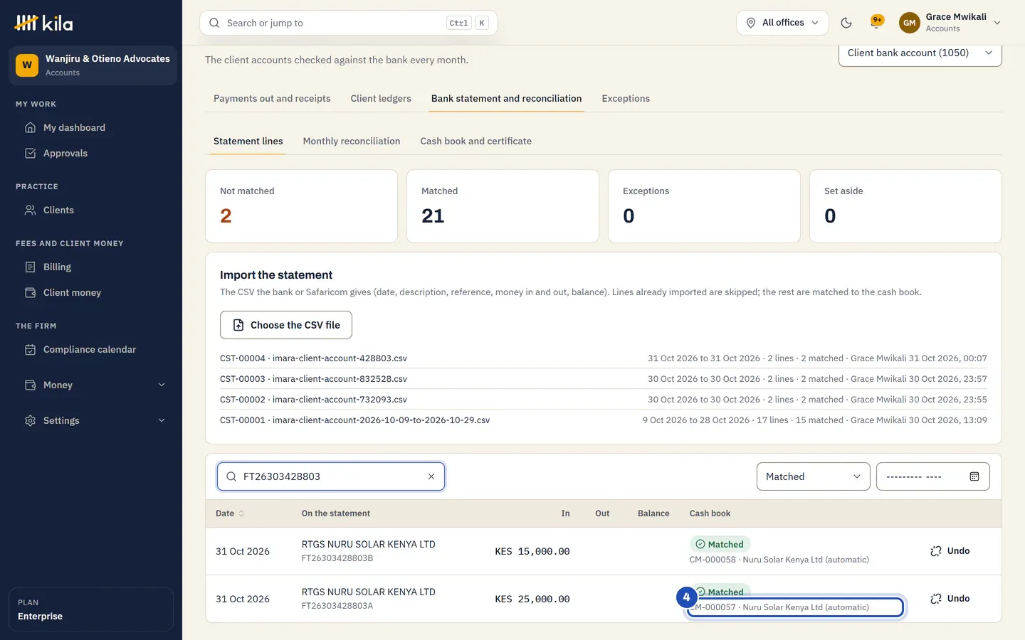This screenshot has height=640, width=1025.
Task: Undo the KES 25,000.00 match
Action: (950, 599)
